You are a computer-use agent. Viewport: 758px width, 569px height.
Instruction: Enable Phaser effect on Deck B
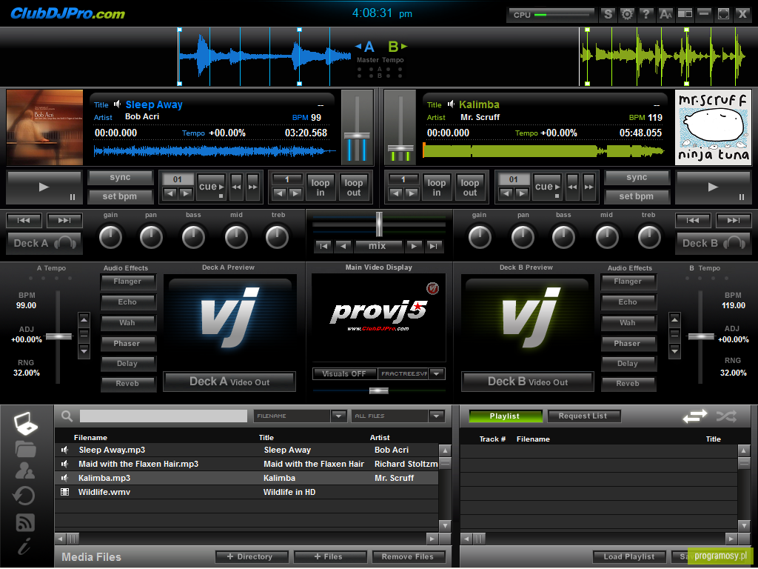pyautogui.click(x=628, y=344)
